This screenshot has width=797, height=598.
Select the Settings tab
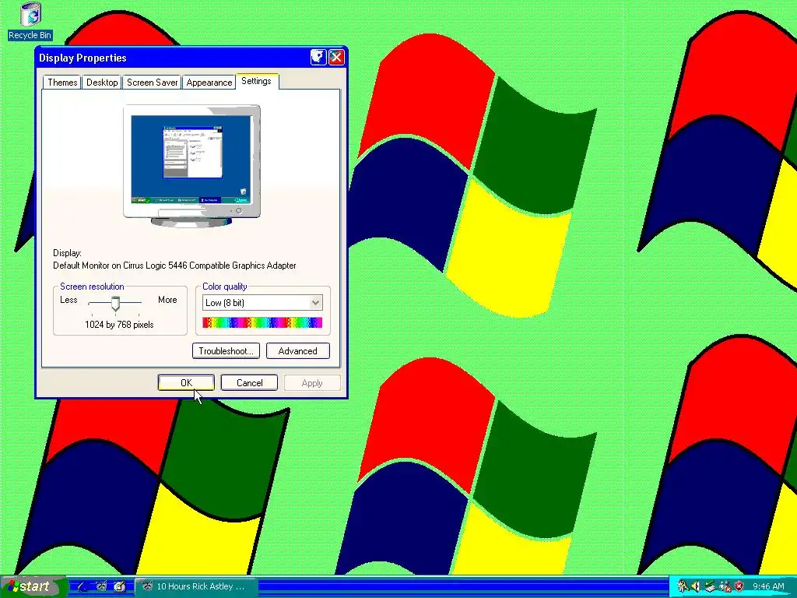tap(256, 81)
